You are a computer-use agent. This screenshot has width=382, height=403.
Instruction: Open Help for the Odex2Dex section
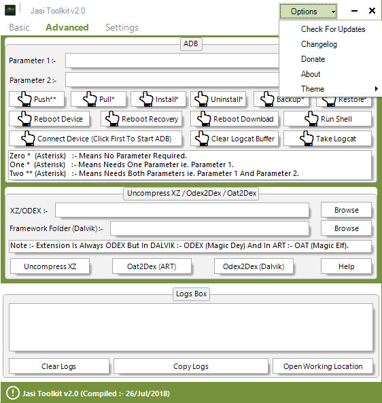click(346, 266)
